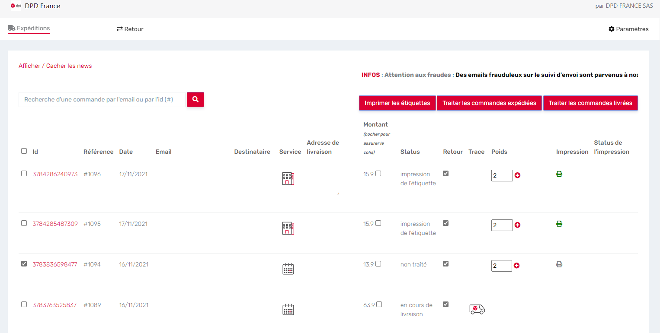This screenshot has width=660, height=333.
Task: Click reference #1089 cell
Action: [x=92, y=305]
